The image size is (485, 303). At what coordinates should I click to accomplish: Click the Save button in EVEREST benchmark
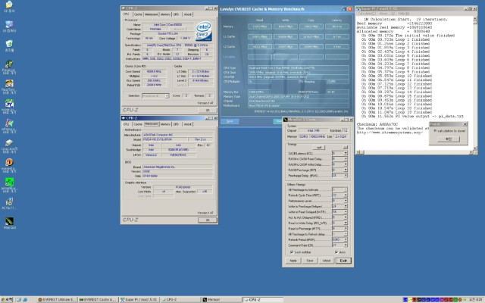(230, 121)
